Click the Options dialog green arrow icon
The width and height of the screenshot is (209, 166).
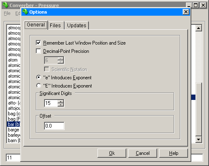coord(25,12)
